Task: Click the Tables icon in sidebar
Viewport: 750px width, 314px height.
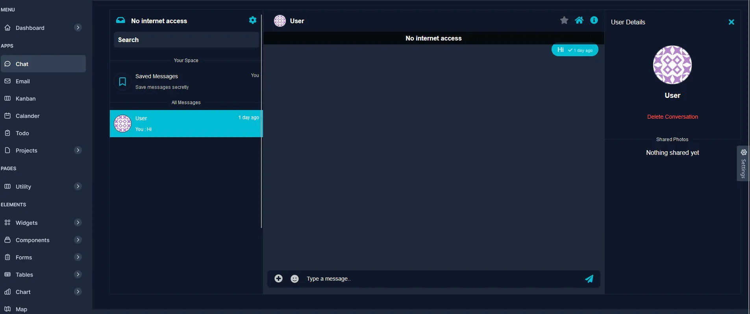Action: (x=7, y=274)
